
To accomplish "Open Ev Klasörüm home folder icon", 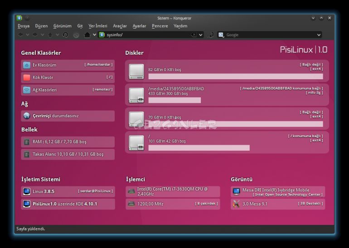I will tap(27, 65).
